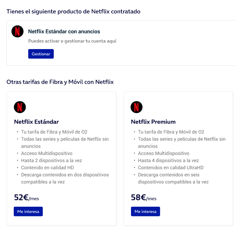Click 'Contenido en calidad HD' bullet
The height and width of the screenshot is (229, 236).
coord(47,168)
